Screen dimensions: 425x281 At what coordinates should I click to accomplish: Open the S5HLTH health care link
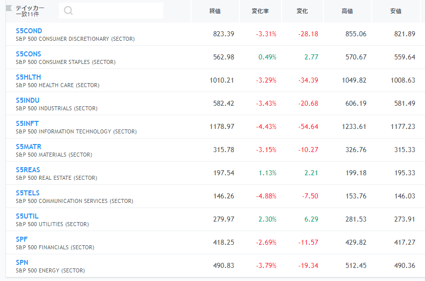coord(29,77)
